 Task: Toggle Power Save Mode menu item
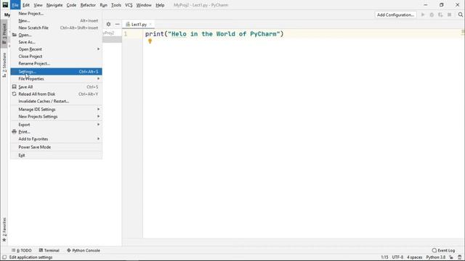(x=57, y=147)
